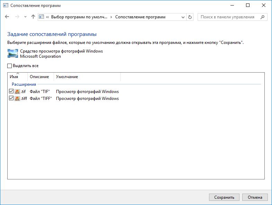Image resolution: width=272 pixels, height=205 pixels.
Task: Click Просмотр фотографий Windows in .tiff row
Action: click(87, 99)
